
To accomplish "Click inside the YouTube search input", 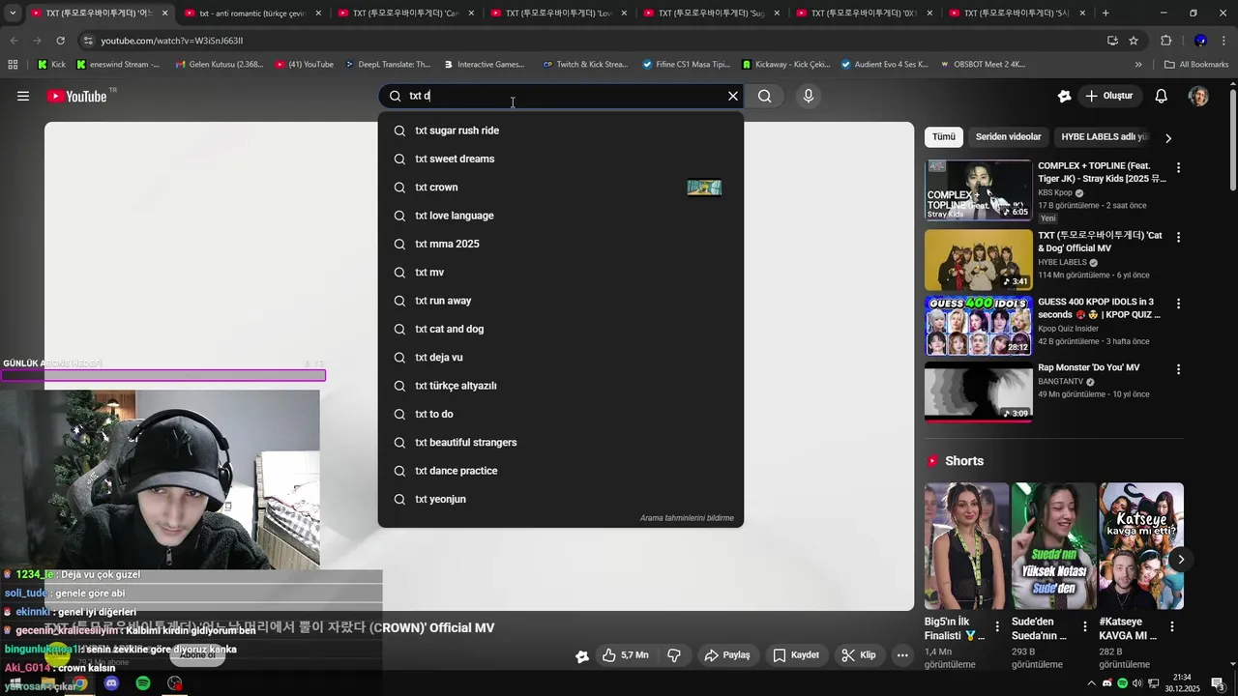I will [x=561, y=96].
